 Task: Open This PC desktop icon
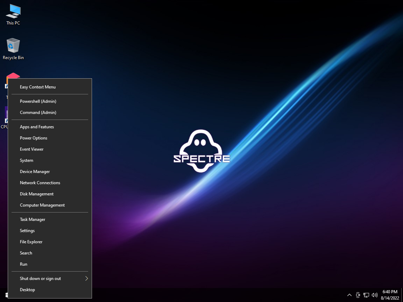coord(13,15)
